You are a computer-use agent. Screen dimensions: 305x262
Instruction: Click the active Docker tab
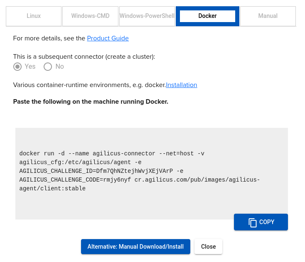point(207,16)
